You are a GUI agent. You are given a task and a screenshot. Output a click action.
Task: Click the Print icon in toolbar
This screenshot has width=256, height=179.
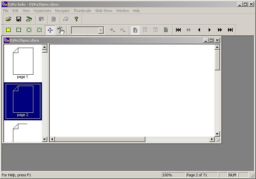tap(66, 19)
